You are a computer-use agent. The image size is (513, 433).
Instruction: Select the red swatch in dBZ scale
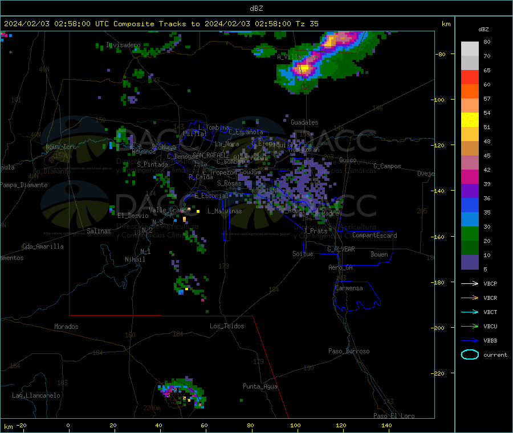[x=470, y=77]
